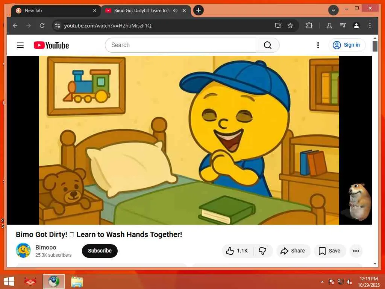Viewport: 385px width, 289px height.
Task: Subscribe to the Bimooo channel
Action: tap(100, 251)
